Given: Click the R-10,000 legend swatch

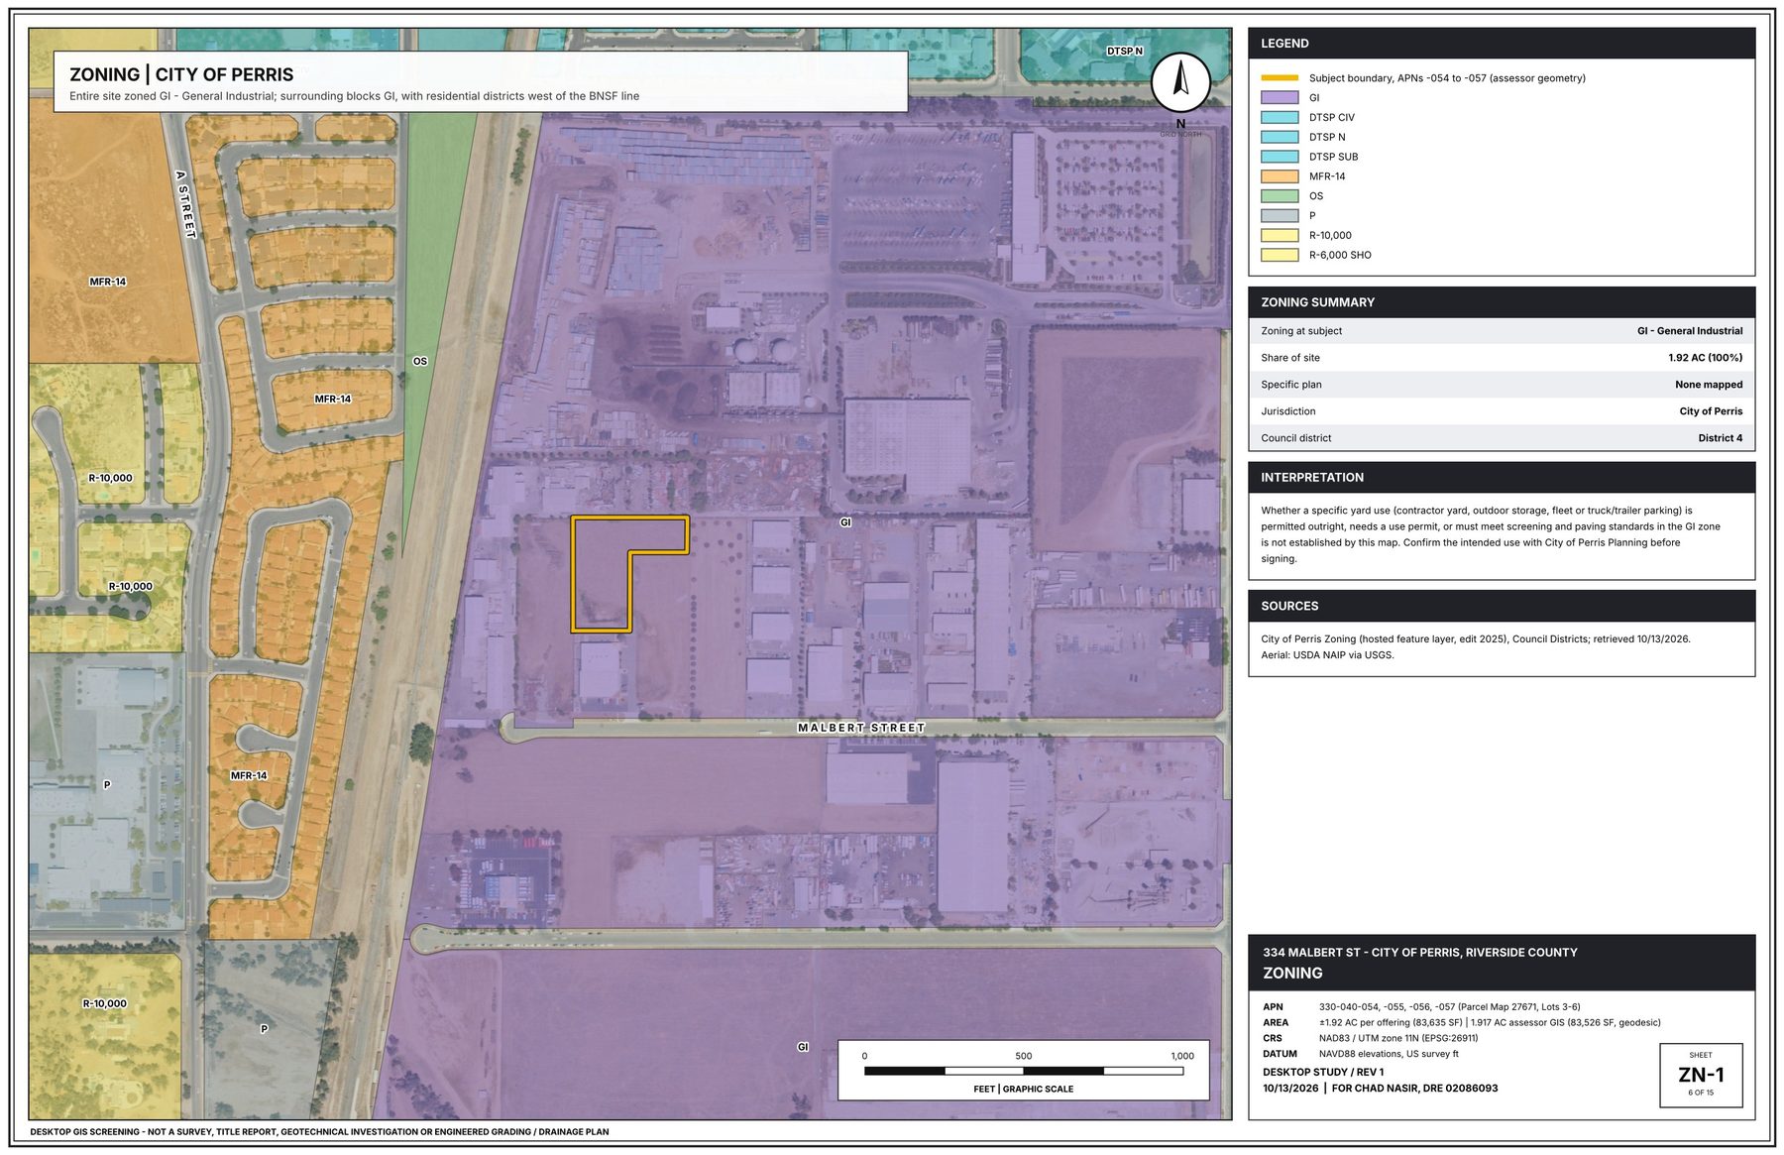Looking at the screenshot, I should click(1280, 235).
